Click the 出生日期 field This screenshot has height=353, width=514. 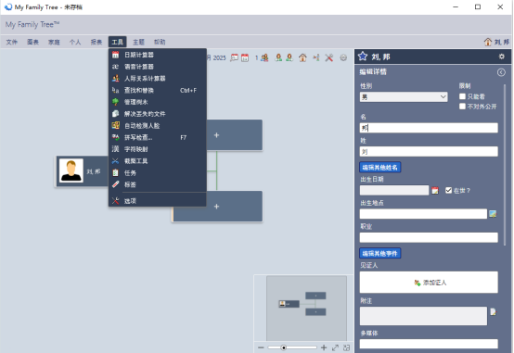(x=394, y=190)
